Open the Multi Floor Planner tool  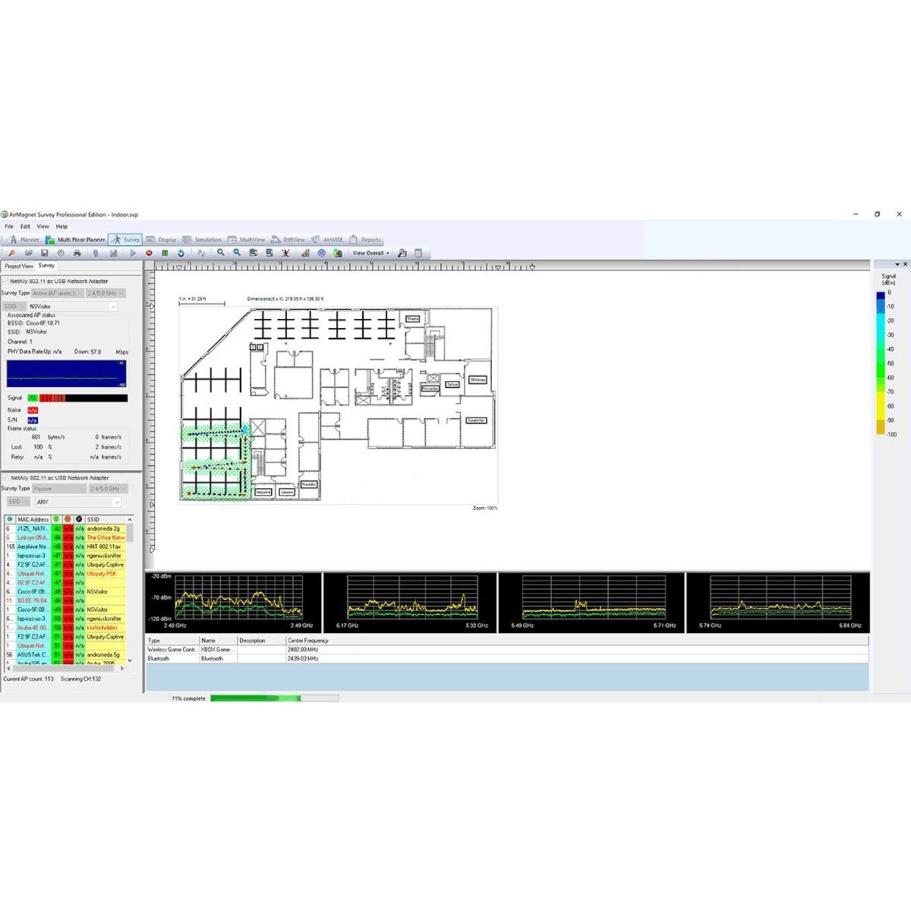[76, 239]
